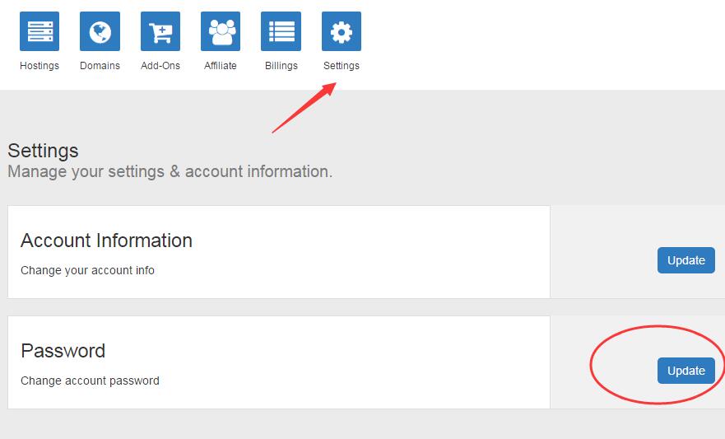Select the Add-Ons menu label

point(160,66)
